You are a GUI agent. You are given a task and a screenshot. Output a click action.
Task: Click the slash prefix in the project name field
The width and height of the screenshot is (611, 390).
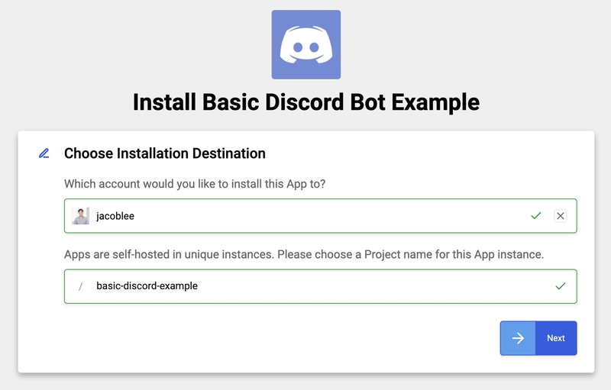pyautogui.click(x=81, y=287)
